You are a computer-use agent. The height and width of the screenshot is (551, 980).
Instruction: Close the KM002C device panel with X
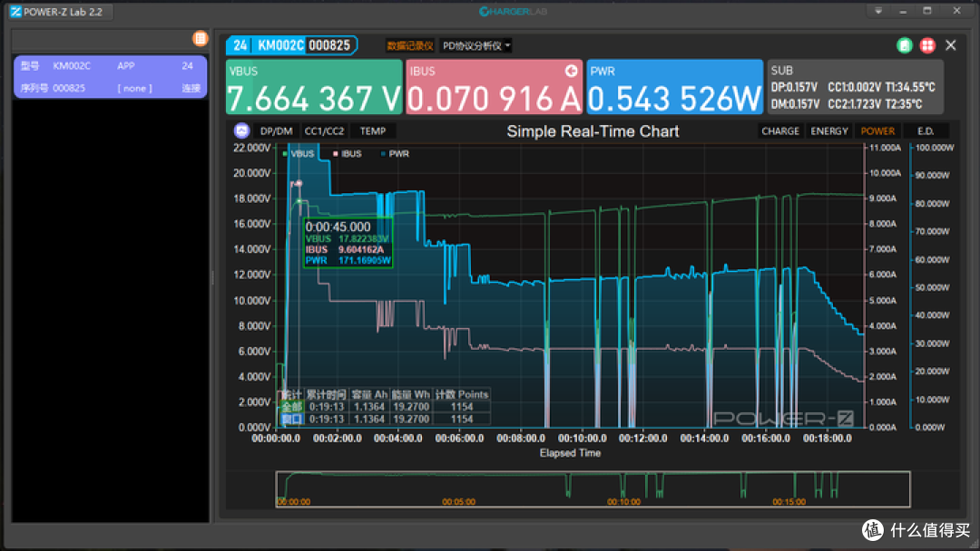tap(951, 45)
